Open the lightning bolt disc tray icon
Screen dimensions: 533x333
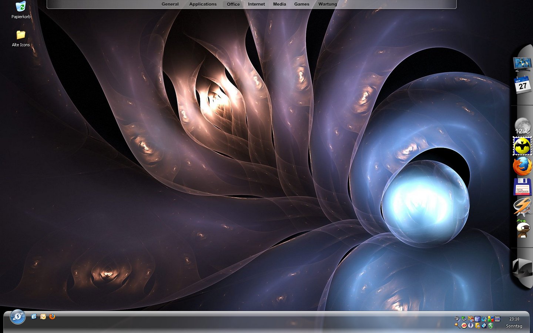[x=471, y=326]
